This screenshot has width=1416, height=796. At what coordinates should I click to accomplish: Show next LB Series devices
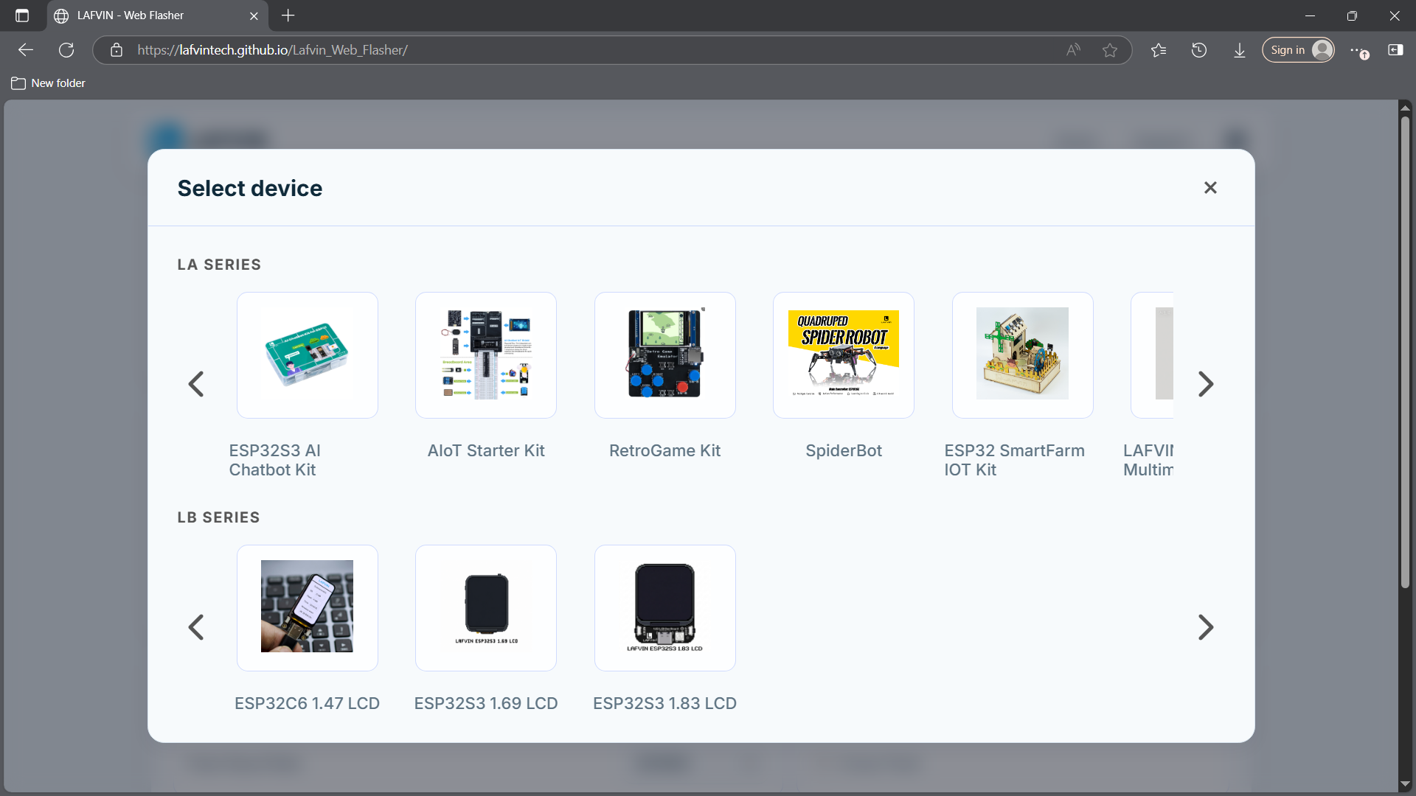pos(1206,627)
